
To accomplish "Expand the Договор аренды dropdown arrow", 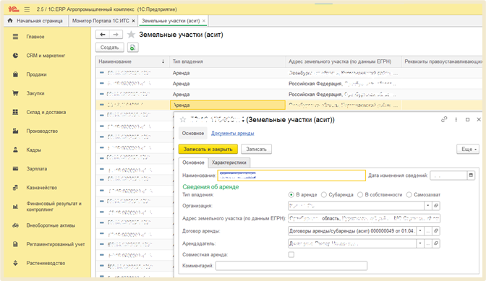I will click(x=420, y=231).
